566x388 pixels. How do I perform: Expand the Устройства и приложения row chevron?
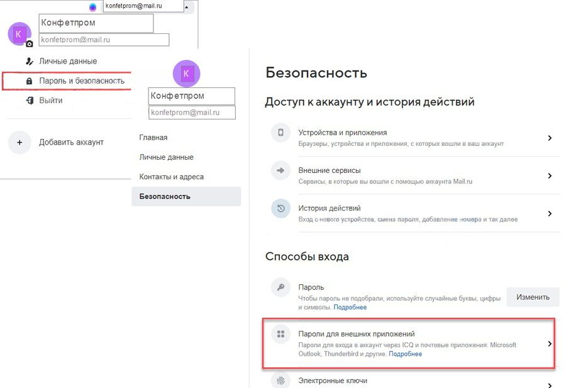(550, 137)
